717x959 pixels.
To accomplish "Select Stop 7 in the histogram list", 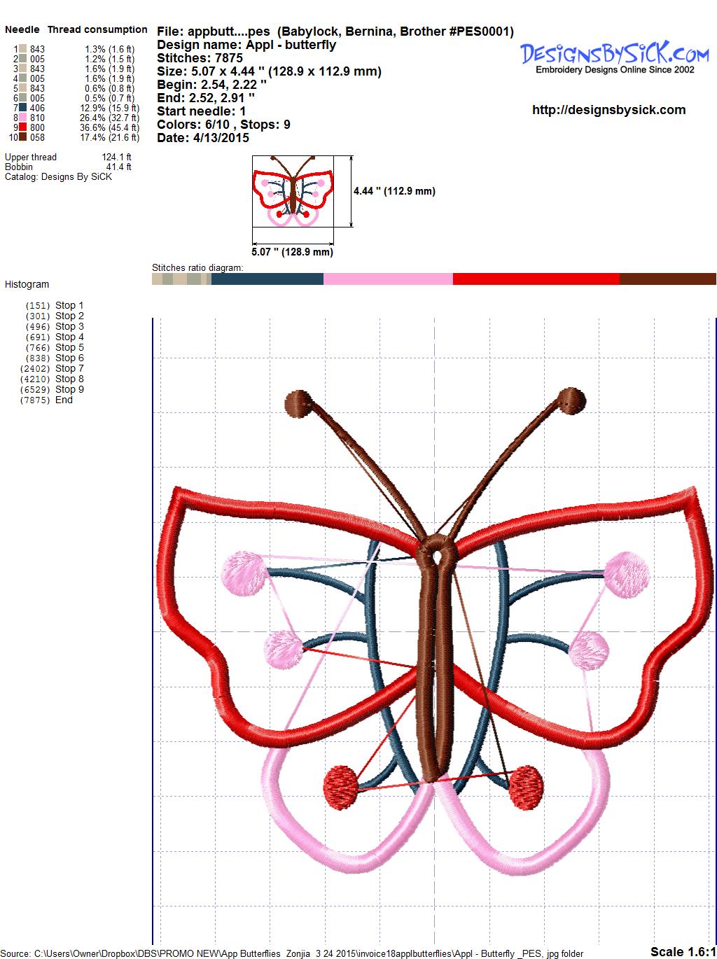I will pos(69,368).
